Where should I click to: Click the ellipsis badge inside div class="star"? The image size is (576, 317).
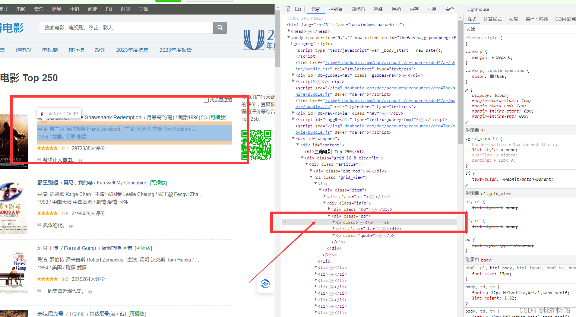coord(383,229)
